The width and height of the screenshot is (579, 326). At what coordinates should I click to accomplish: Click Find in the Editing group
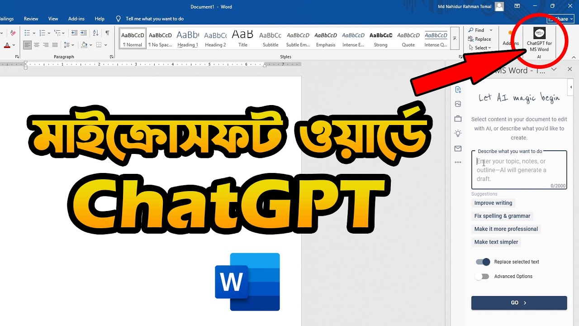click(x=477, y=30)
